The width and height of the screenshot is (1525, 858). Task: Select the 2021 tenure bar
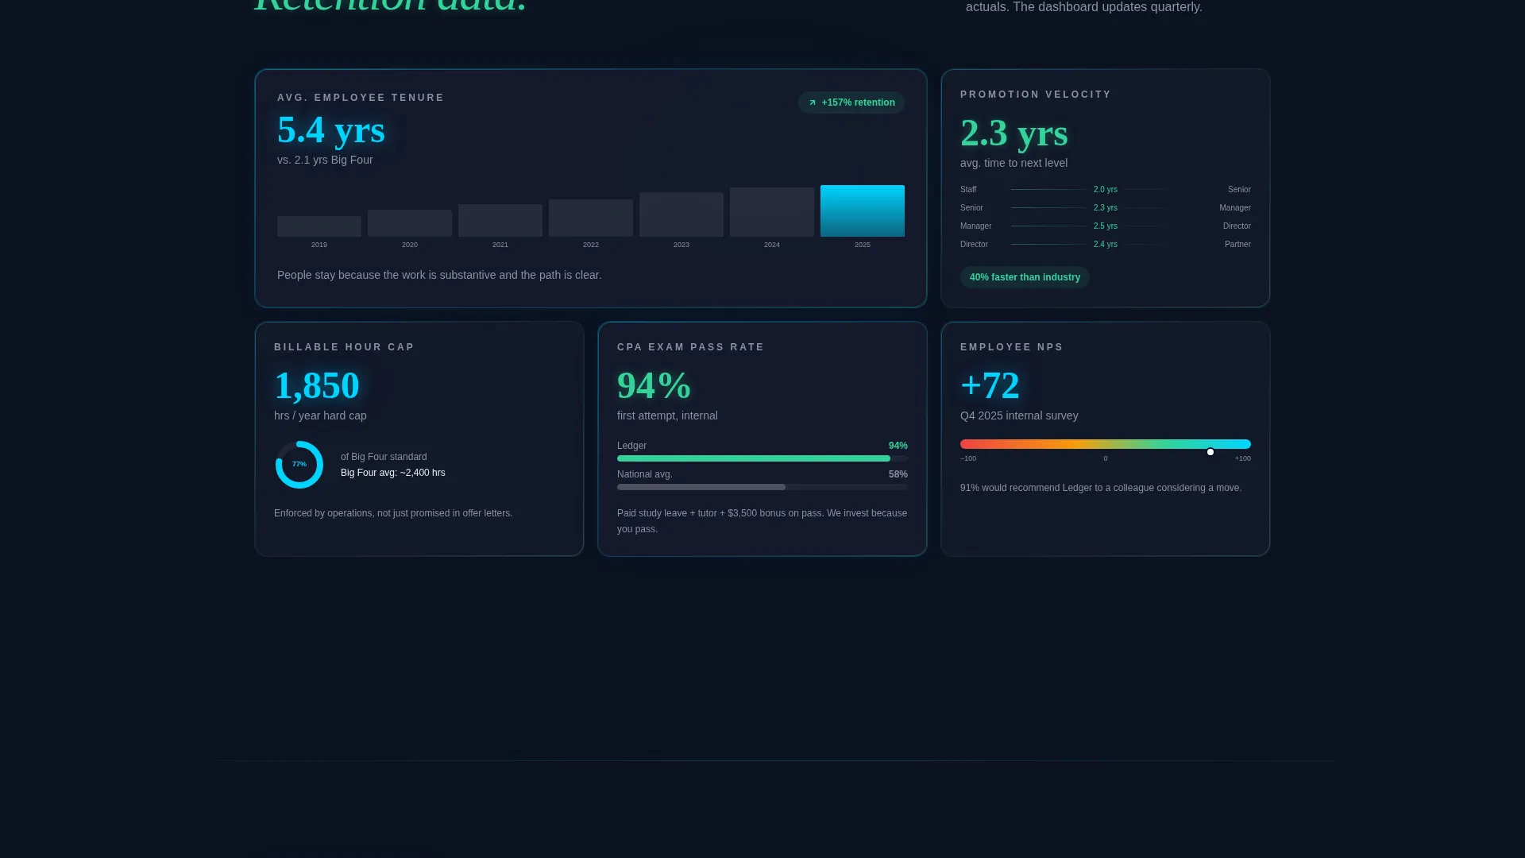[500, 220]
